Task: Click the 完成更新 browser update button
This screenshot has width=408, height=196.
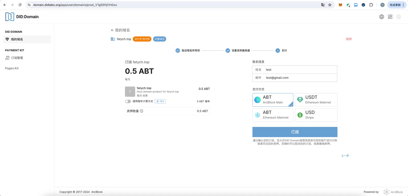Action: tap(397, 5)
